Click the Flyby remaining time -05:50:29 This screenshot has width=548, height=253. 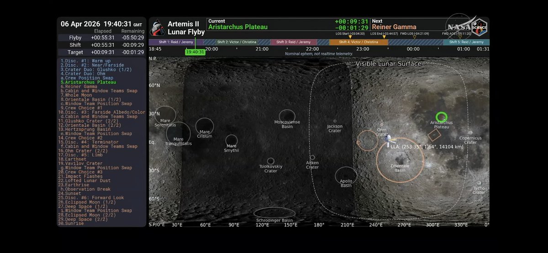[x=133, y=37]
